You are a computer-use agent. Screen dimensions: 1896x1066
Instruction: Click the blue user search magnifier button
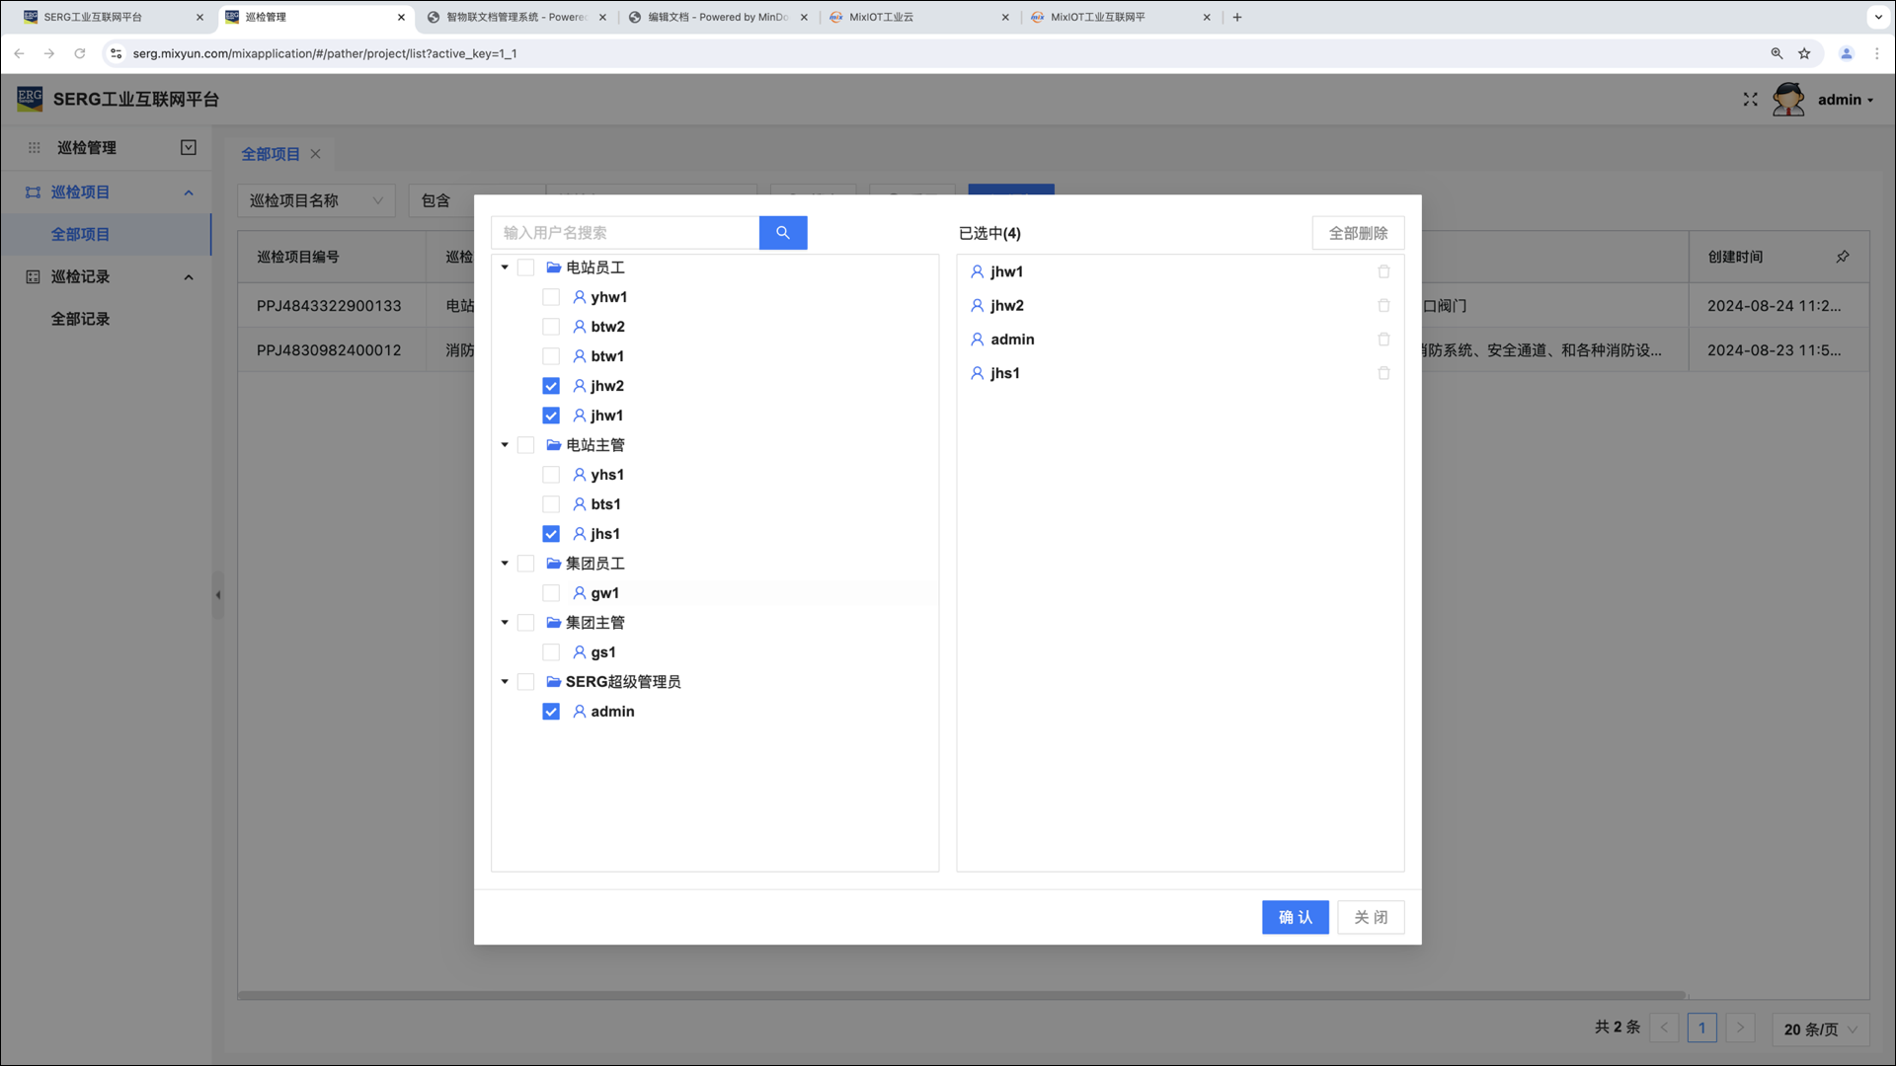[x=782, y=233]
